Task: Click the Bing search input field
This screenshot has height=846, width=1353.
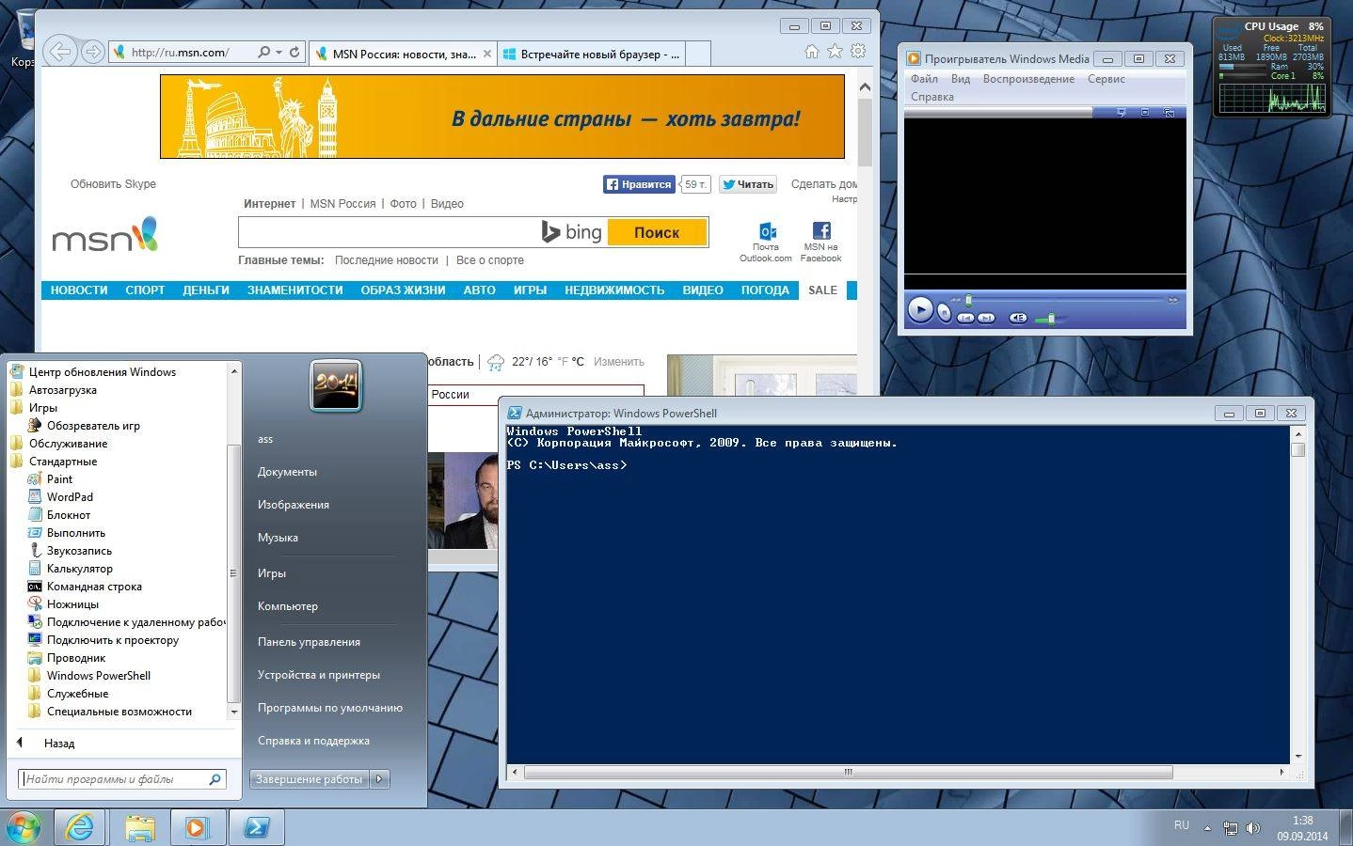Action: coord(390,232)
